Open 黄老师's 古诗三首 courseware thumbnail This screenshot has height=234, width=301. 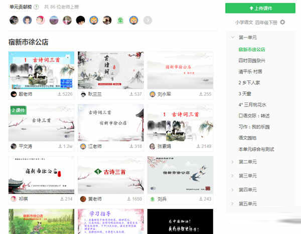pyautogui.click(x=111, y=175)
